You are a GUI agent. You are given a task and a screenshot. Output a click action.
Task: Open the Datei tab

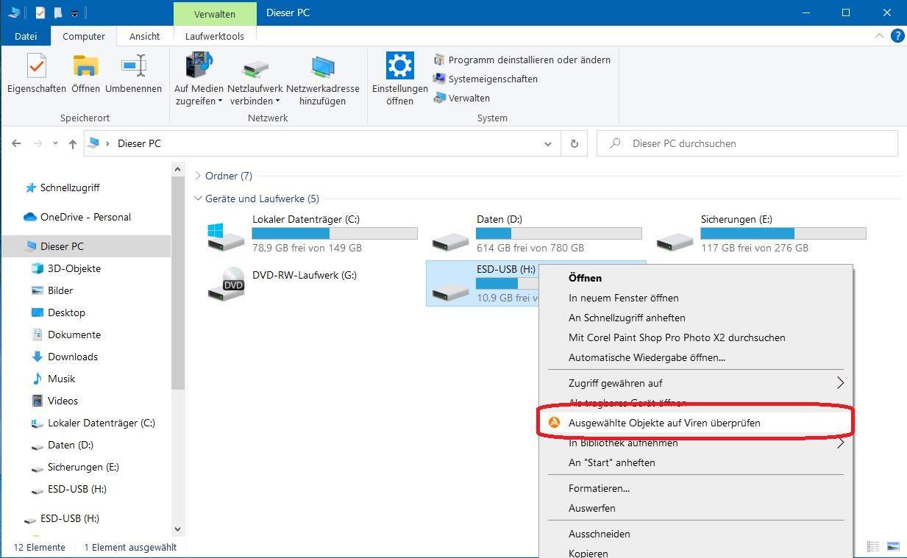click(x=26, y=36)
